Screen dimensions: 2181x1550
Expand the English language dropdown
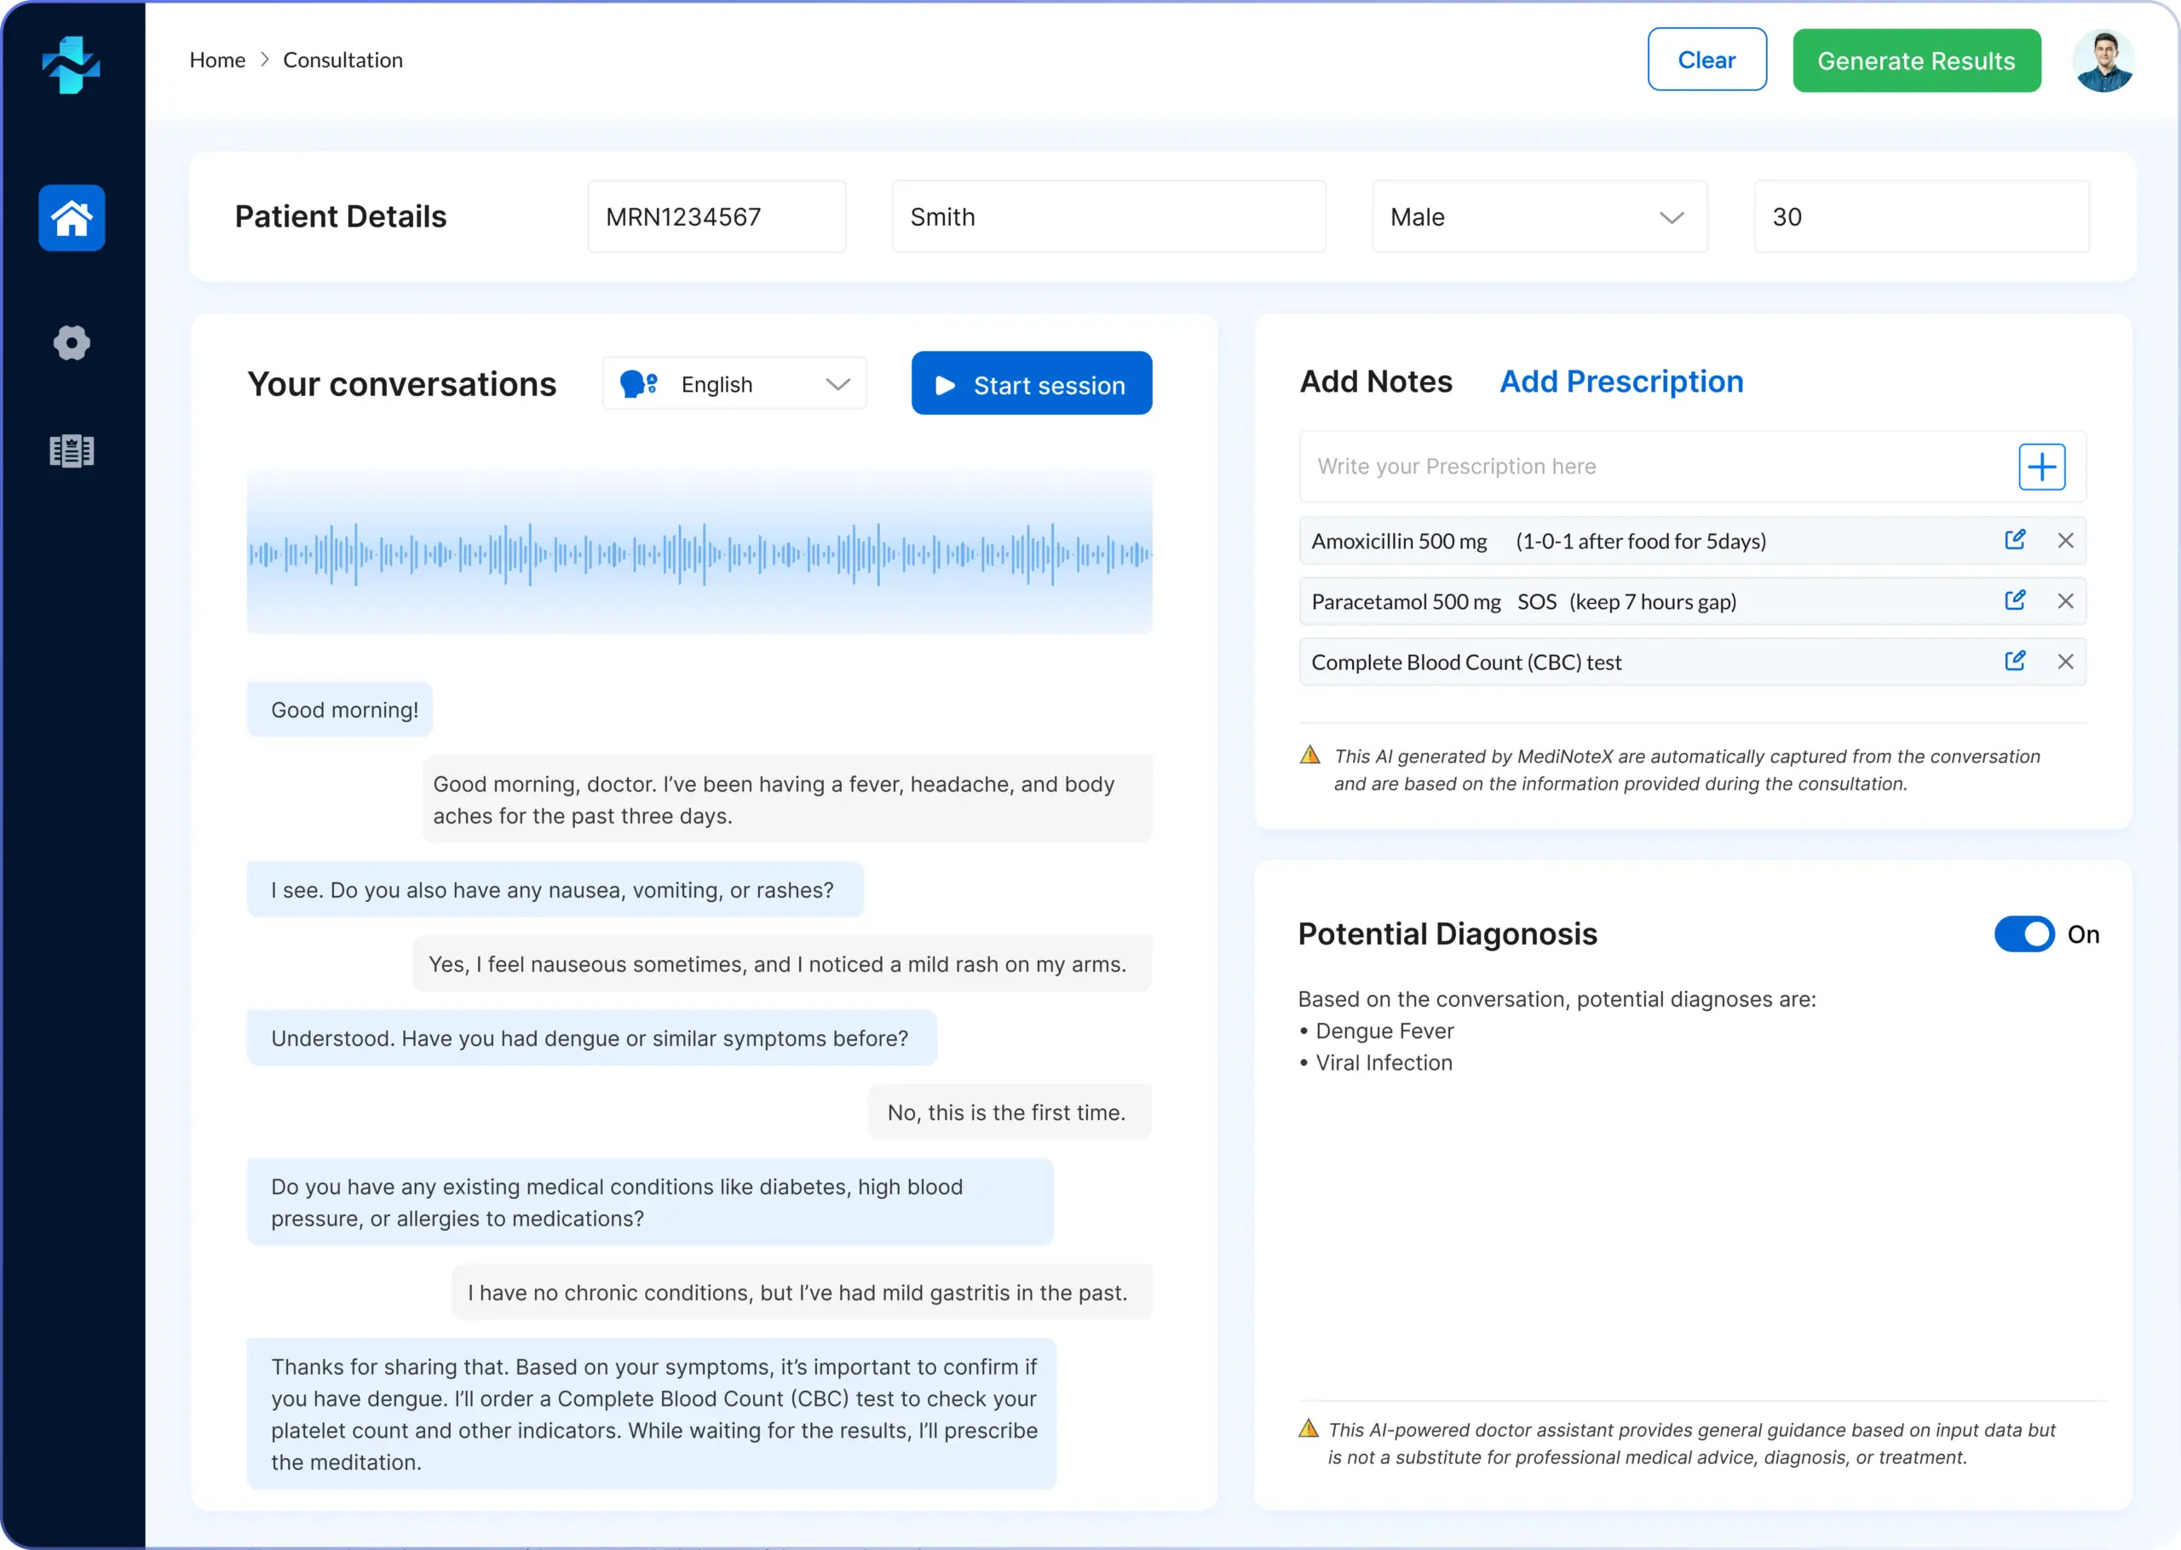point(734,385)
